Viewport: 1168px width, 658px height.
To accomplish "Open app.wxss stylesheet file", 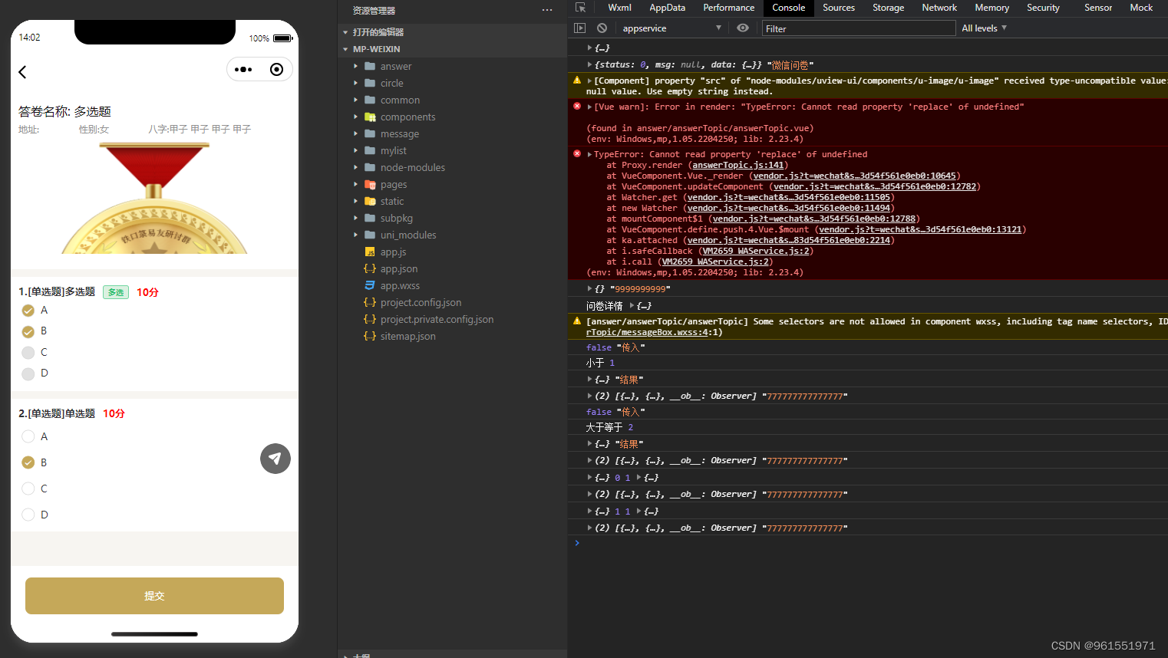I will point(400,286).
